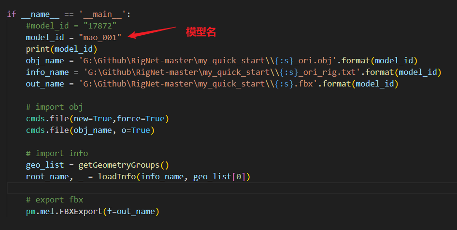Viewport: 457px width, 230px height.
Task: Click the pm.mel.FBXExport call
Action: (92, 211)
